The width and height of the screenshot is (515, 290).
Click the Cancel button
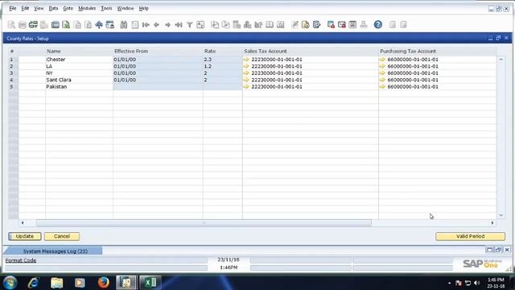click(x=62, y=236)
